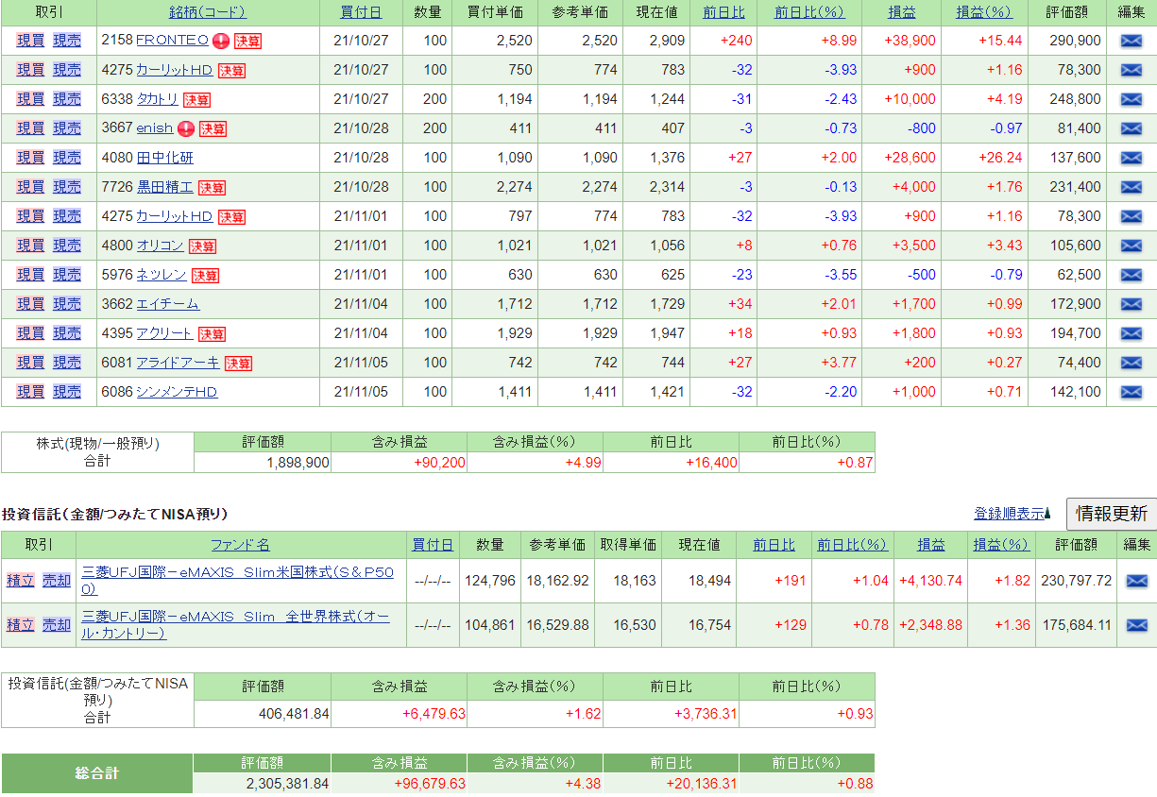Click the 決算 badge next to 5976 ネツレン
Screen dimensions: 1157x797
(205, 276)
